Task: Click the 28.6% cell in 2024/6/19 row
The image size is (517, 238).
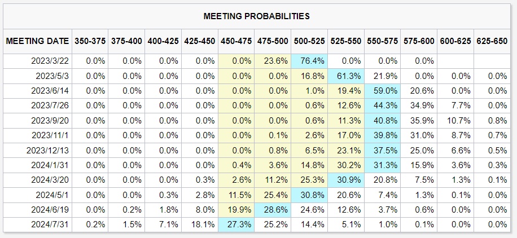Action: click(x=273, y=208)
